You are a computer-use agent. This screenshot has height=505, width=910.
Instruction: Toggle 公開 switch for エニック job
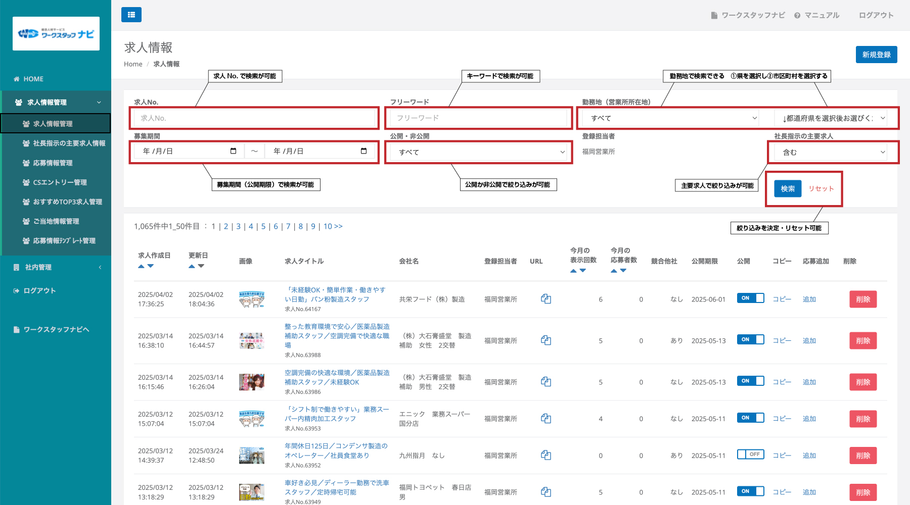pyautogui.click(x=750, y=418)
